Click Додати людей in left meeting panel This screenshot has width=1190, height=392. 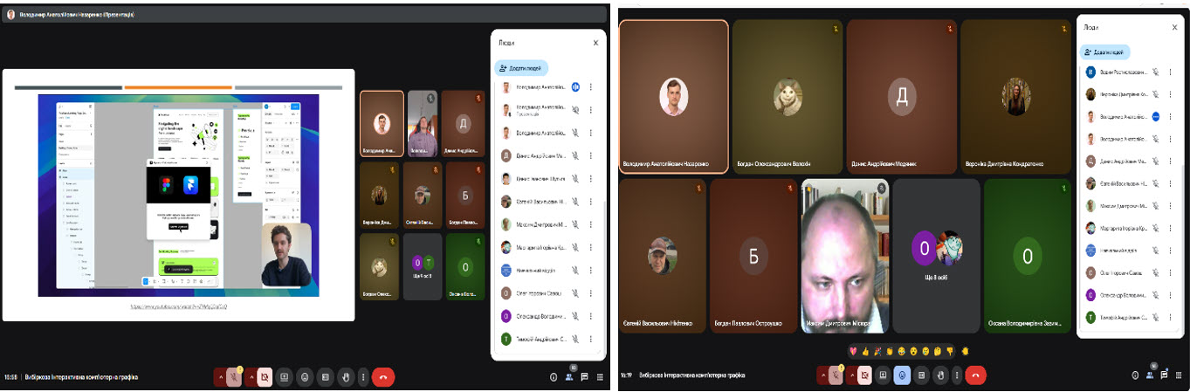pyautogui.click(x=522, y=67)
